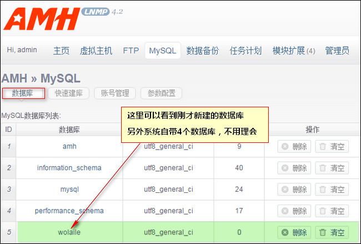Go to 虚拟主机 virtual host menu
This screenshot has width=361, height=244.
pos(96,51)
